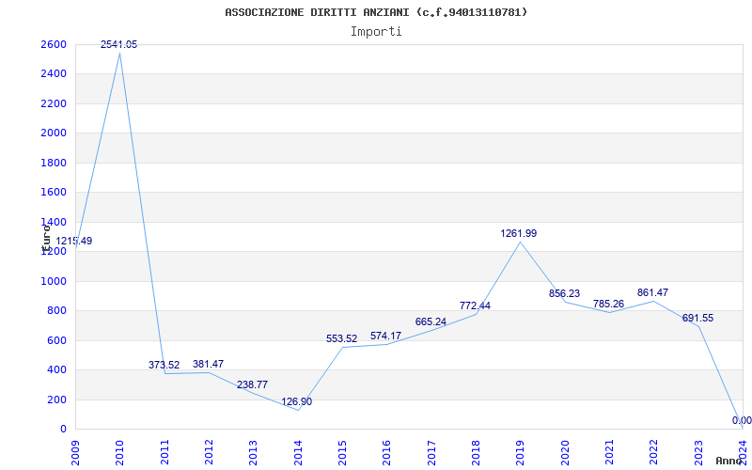Click the 381.47 data label for 2012
This screenshot has height=470, width=752.
click(208, 364)
